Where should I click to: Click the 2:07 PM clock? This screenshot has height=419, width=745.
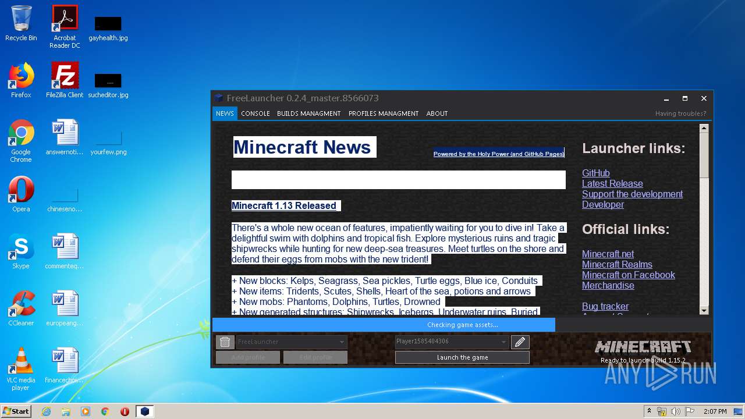click(x=715, y=411)
